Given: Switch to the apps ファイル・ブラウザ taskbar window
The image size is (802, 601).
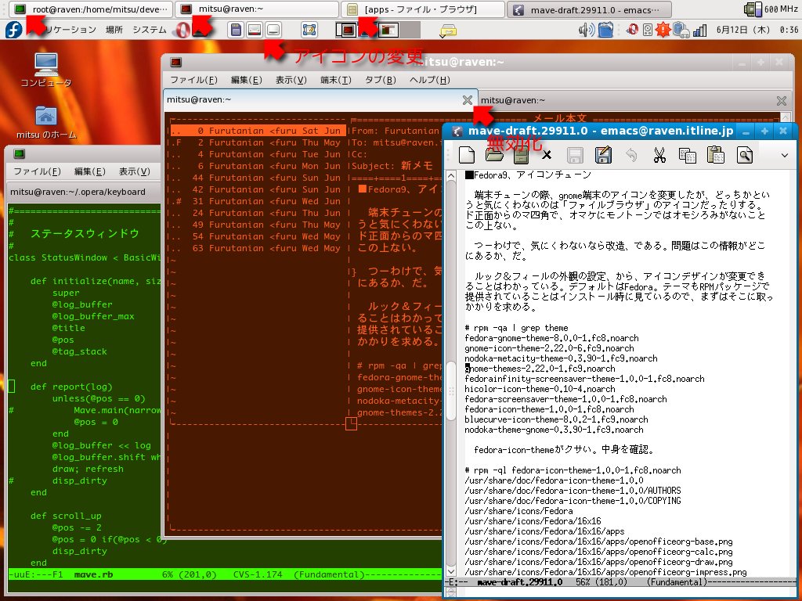Looking at the screenshot, I should [423, 9].
